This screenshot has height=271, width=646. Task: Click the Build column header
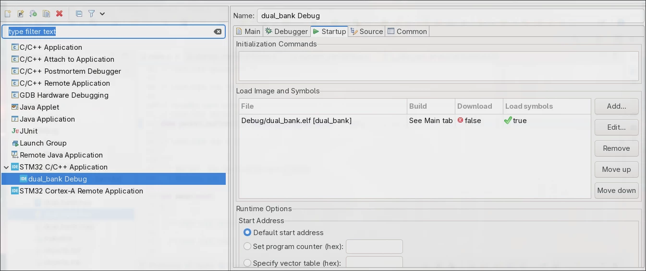(x=431, y=106)
